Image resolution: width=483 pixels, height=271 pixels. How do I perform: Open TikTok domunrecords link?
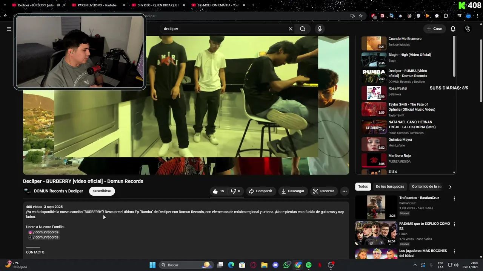(44, 238)
